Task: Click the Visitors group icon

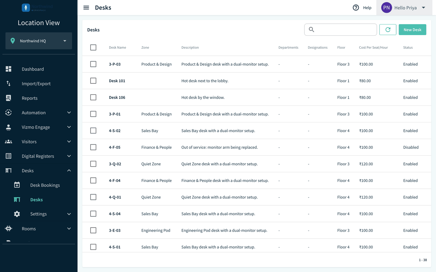Action: (8, 141)
